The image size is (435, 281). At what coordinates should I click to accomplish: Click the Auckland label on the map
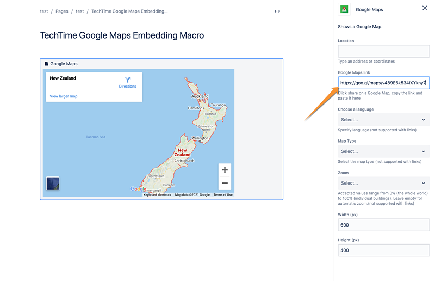(200, 96)
